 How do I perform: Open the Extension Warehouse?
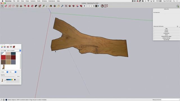pyautogui.click(x=73, y=6)
